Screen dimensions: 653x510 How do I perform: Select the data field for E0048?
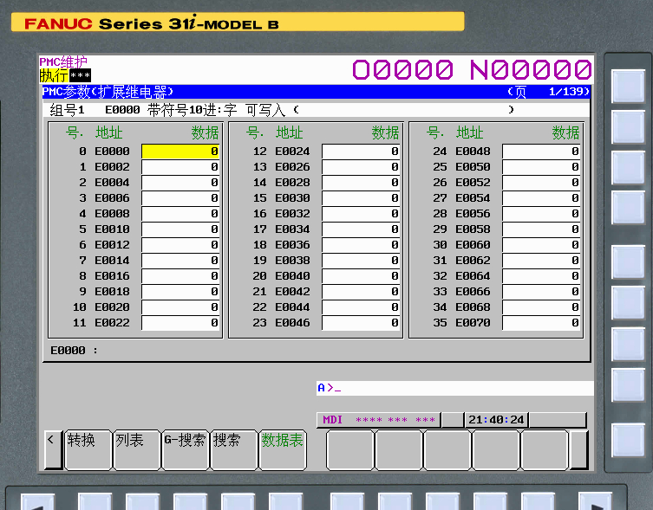(541, 152)
